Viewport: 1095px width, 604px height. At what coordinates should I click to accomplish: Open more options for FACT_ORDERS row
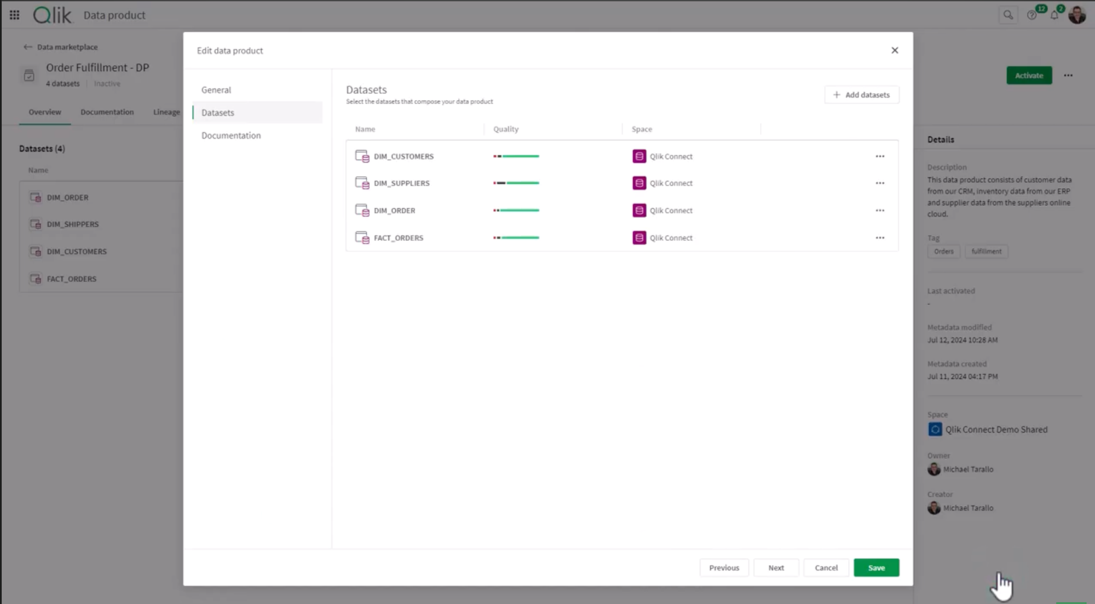pos(880,238)
